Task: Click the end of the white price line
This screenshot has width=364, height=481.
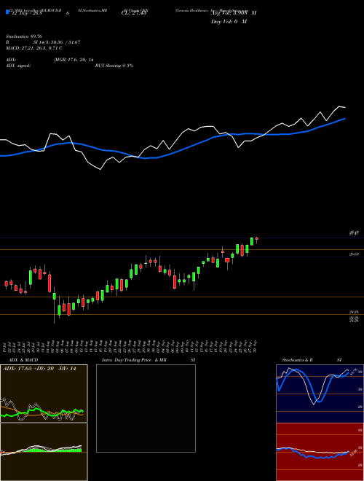Action: [345, 107]
